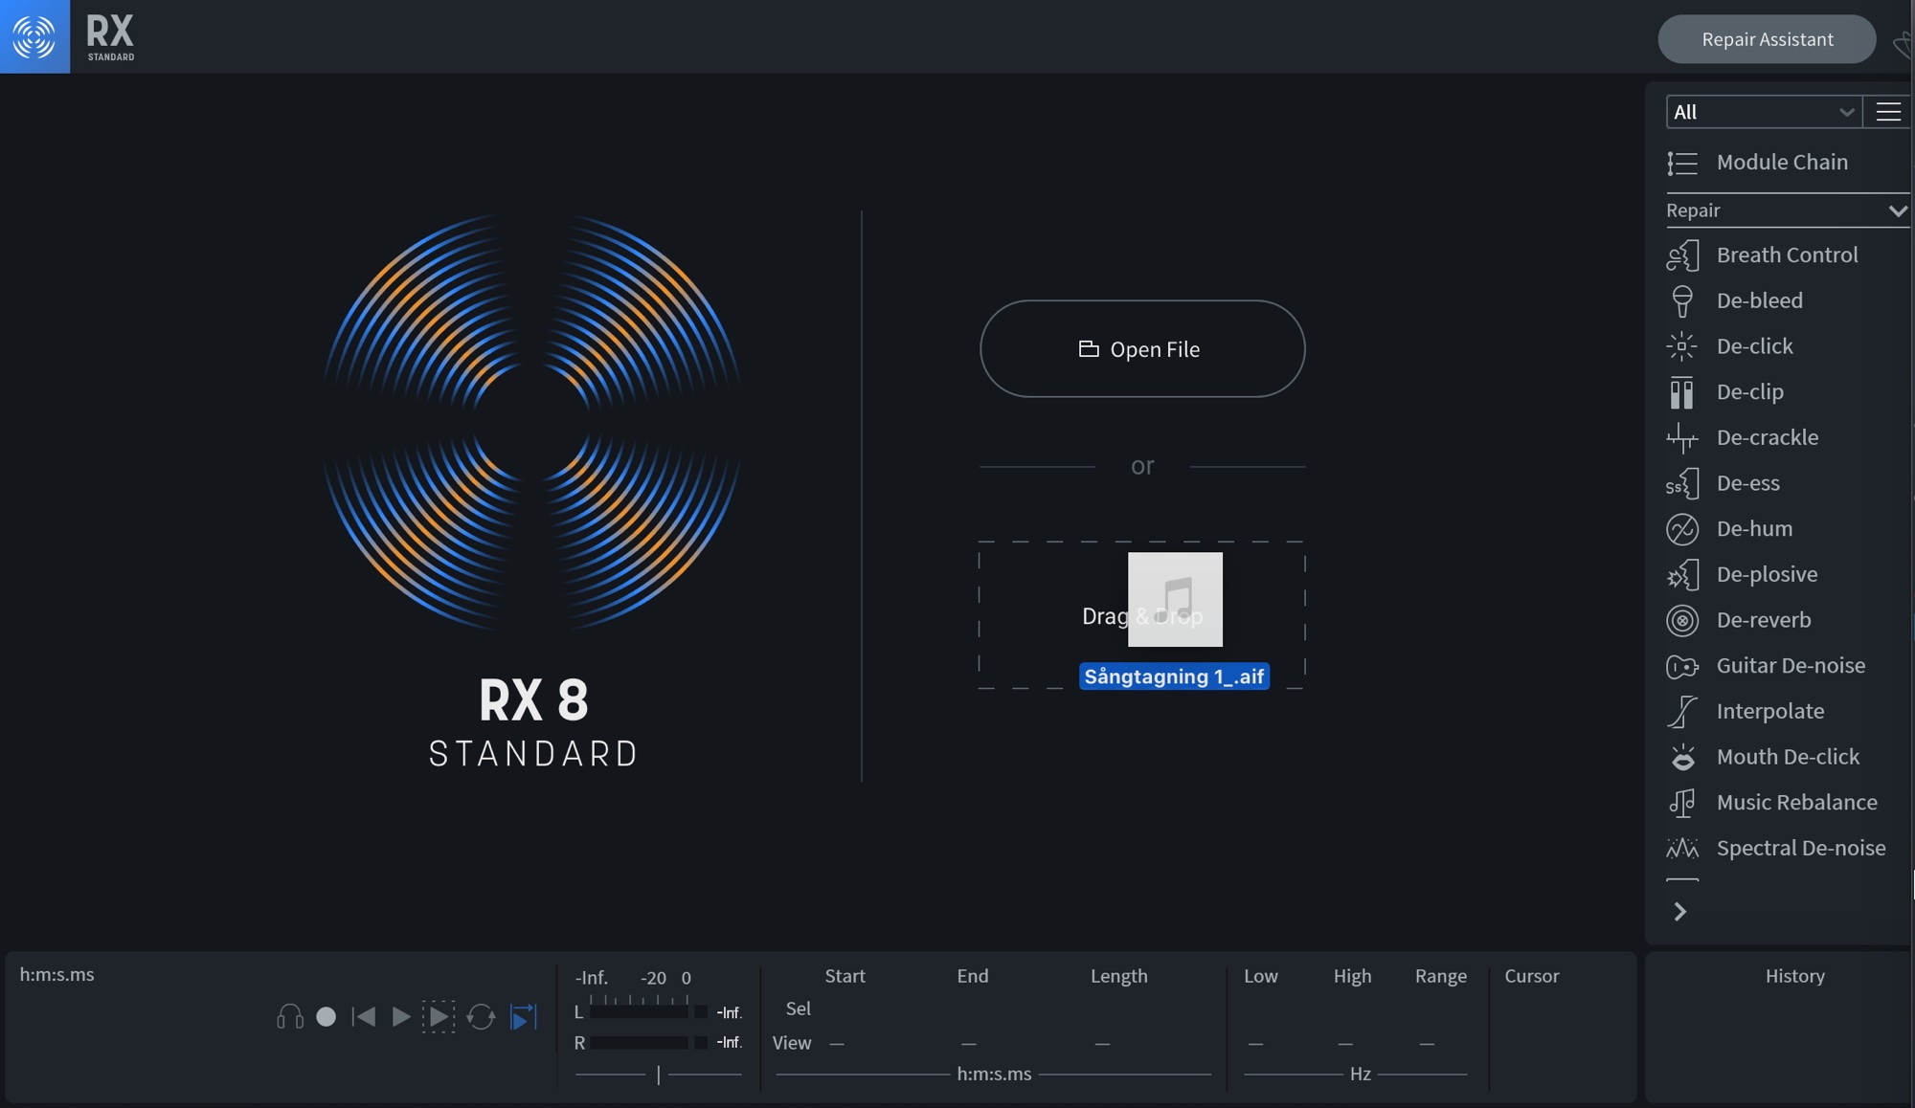Image resolution: width=1915 pixels, height=1108 pixels.
Task: Toggle playhead follows playback icon
Action: pos(523,1016)
